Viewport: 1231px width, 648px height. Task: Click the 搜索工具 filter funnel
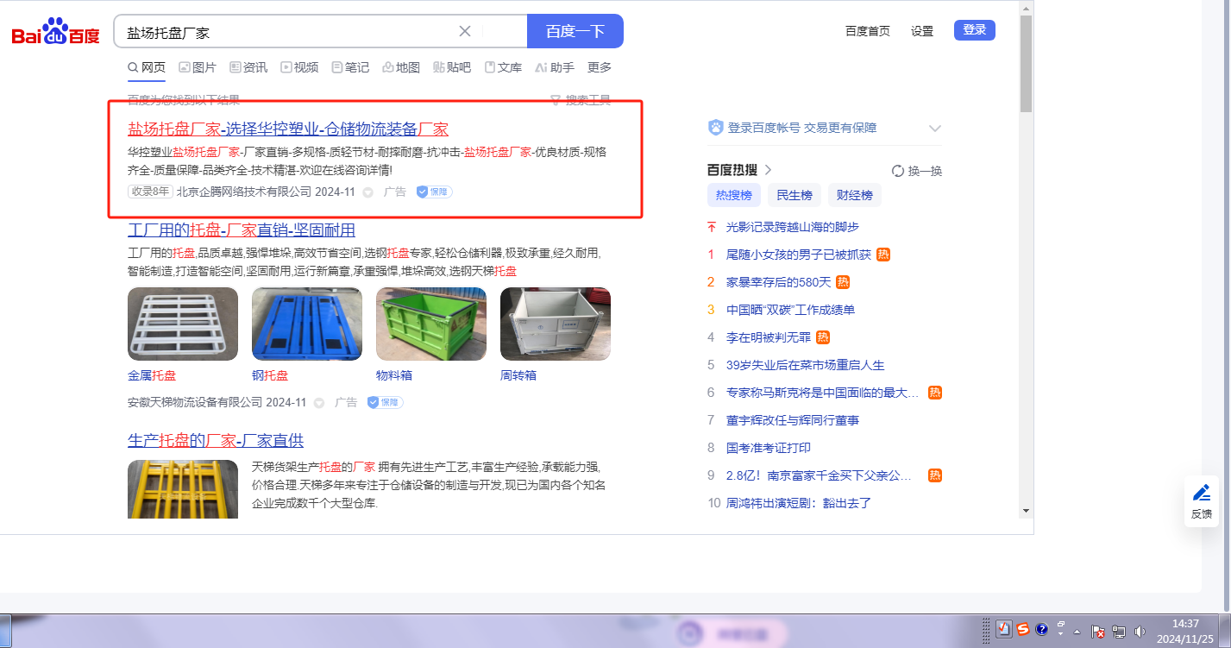click(x=556, y=100)
